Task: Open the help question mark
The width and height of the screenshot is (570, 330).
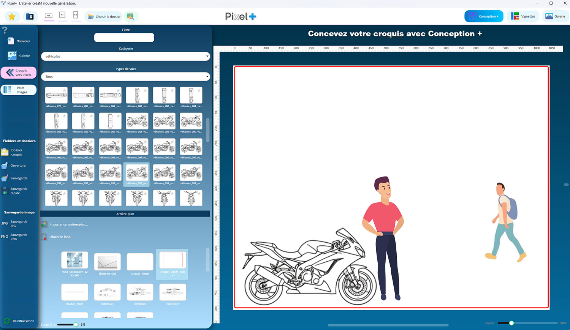Action: (5, 30)
